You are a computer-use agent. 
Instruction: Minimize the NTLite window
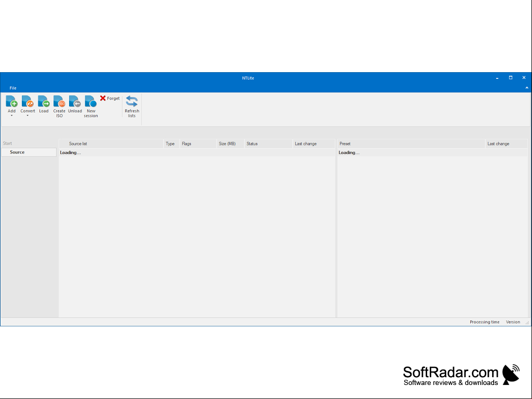497,78
